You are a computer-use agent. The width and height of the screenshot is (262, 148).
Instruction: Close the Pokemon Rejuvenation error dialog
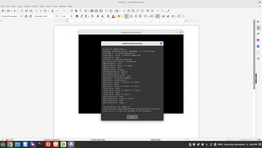(161, 43)
